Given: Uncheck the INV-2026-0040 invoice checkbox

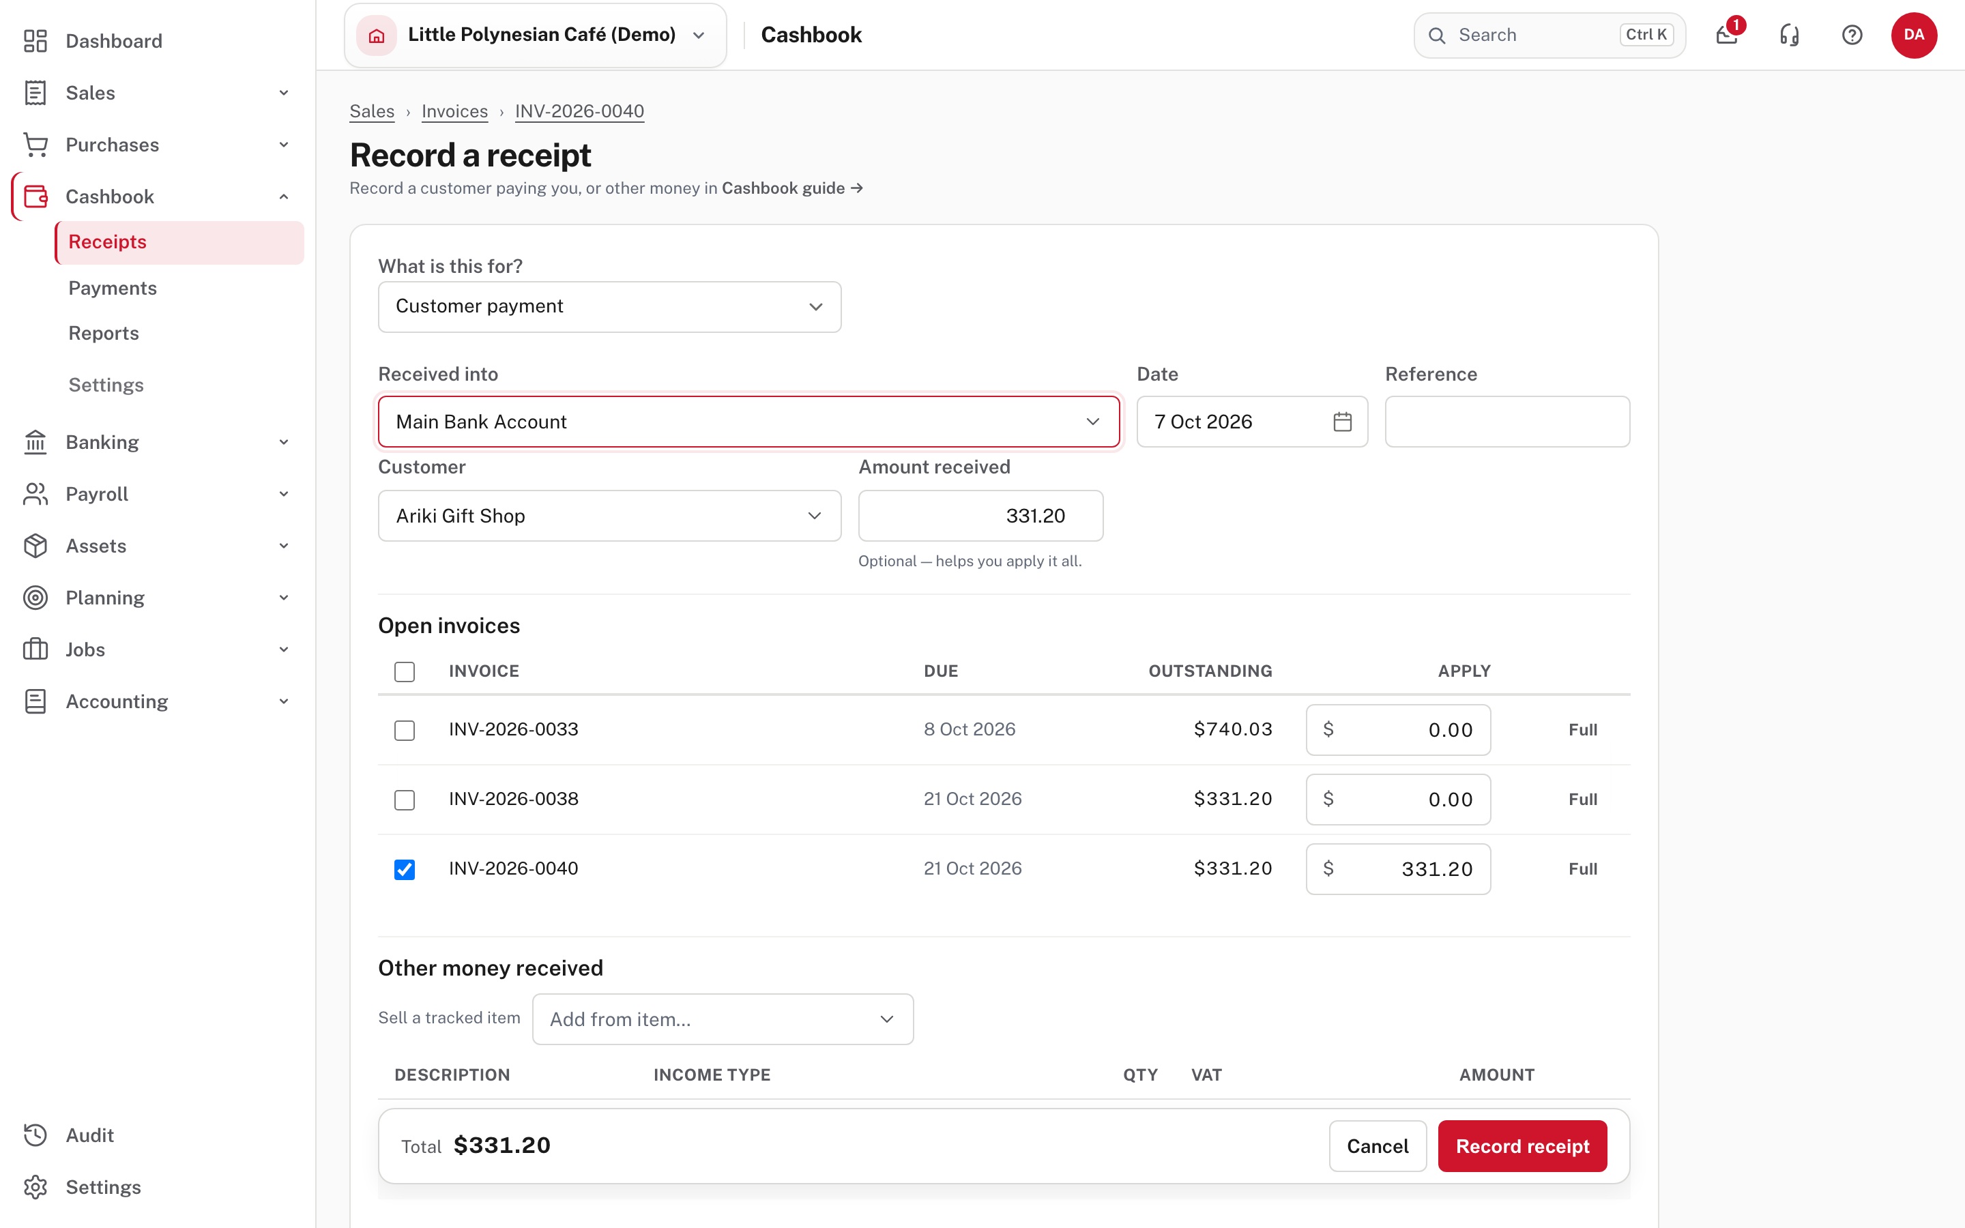Looking at the screenshot, I should (405, 870).
